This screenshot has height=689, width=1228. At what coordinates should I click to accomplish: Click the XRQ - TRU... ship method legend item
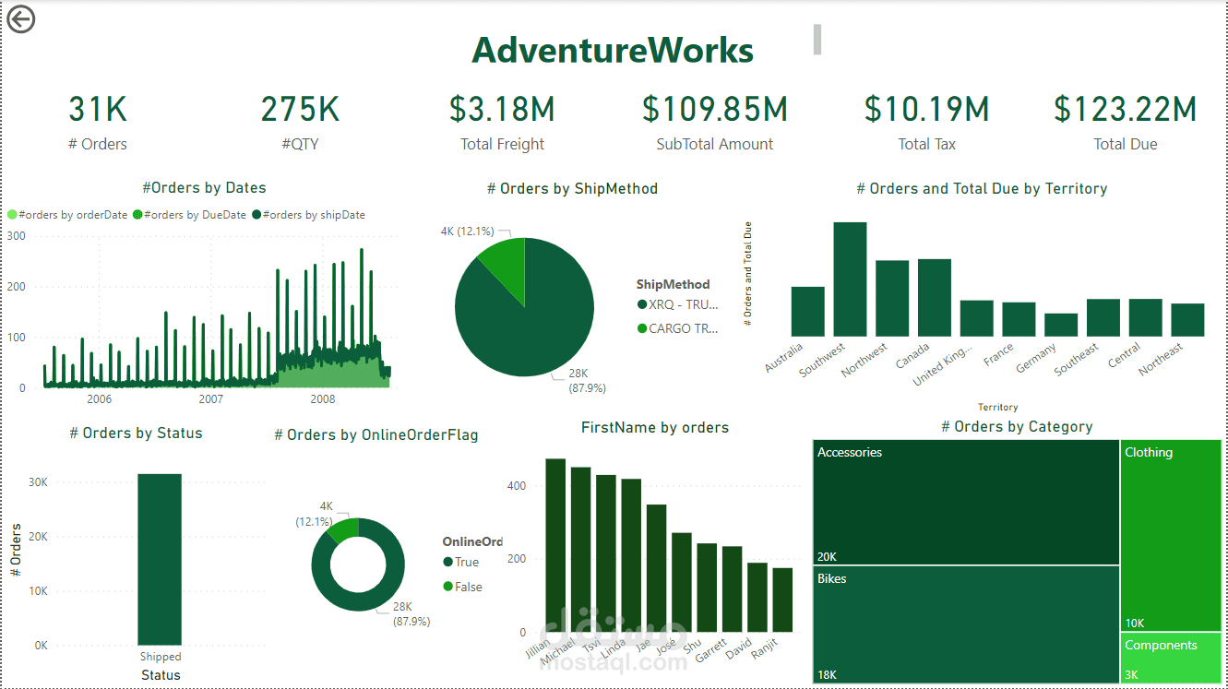676,304
